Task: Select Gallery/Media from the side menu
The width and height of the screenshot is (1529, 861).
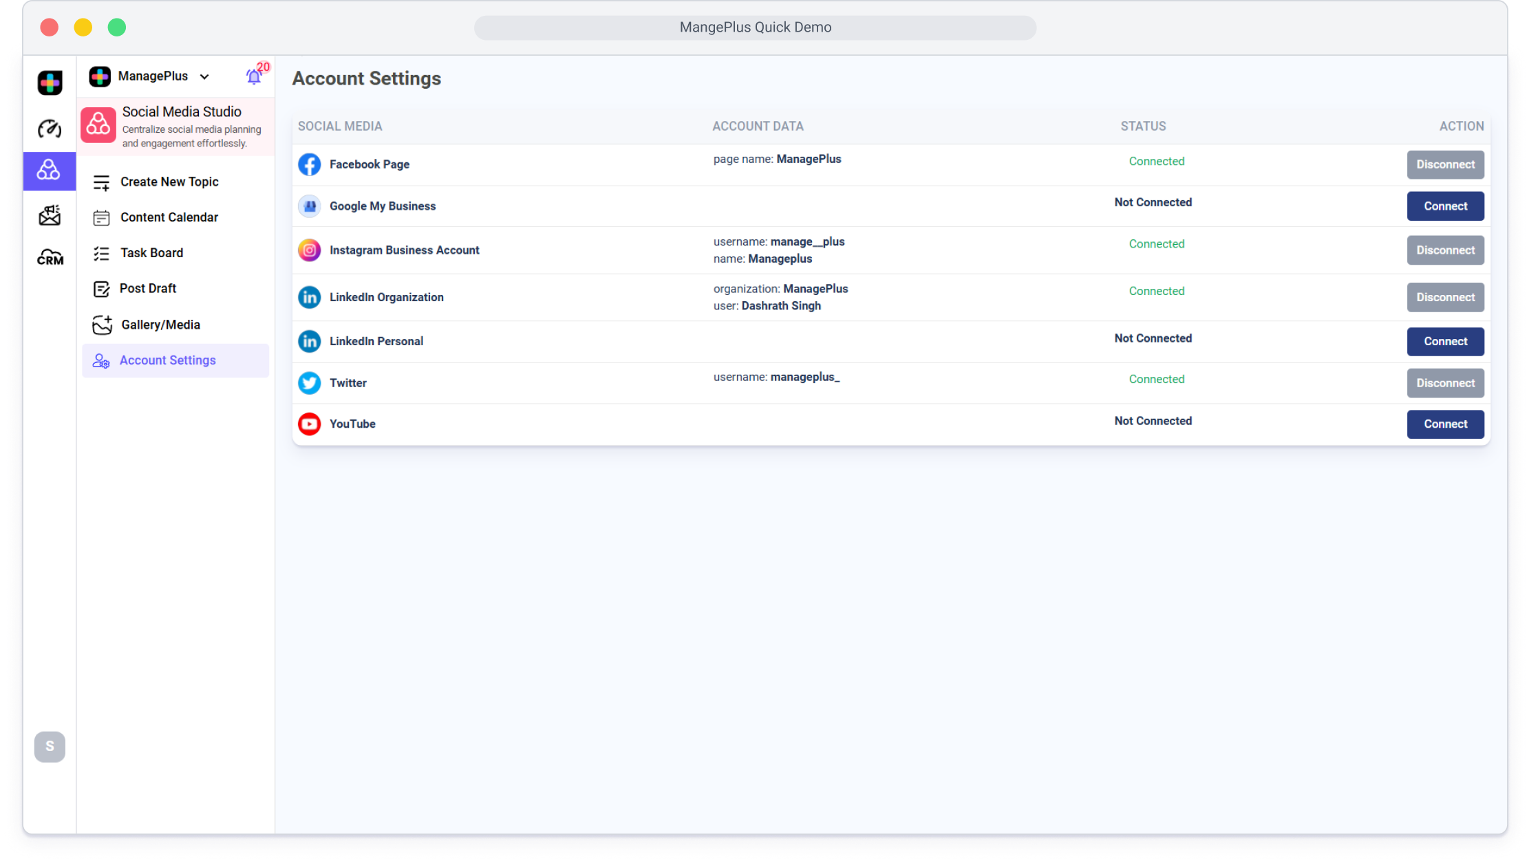Action: pyautogui.click(x=160, y=325)
